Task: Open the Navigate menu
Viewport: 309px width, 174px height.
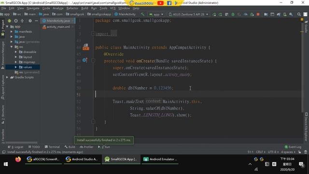Action: point(33,8)
